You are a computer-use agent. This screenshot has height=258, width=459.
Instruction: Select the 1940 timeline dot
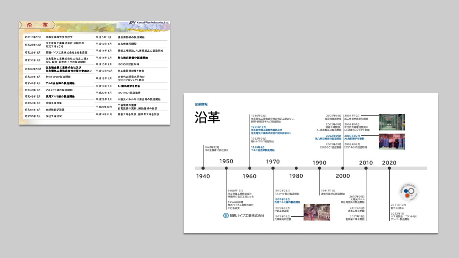203,168
